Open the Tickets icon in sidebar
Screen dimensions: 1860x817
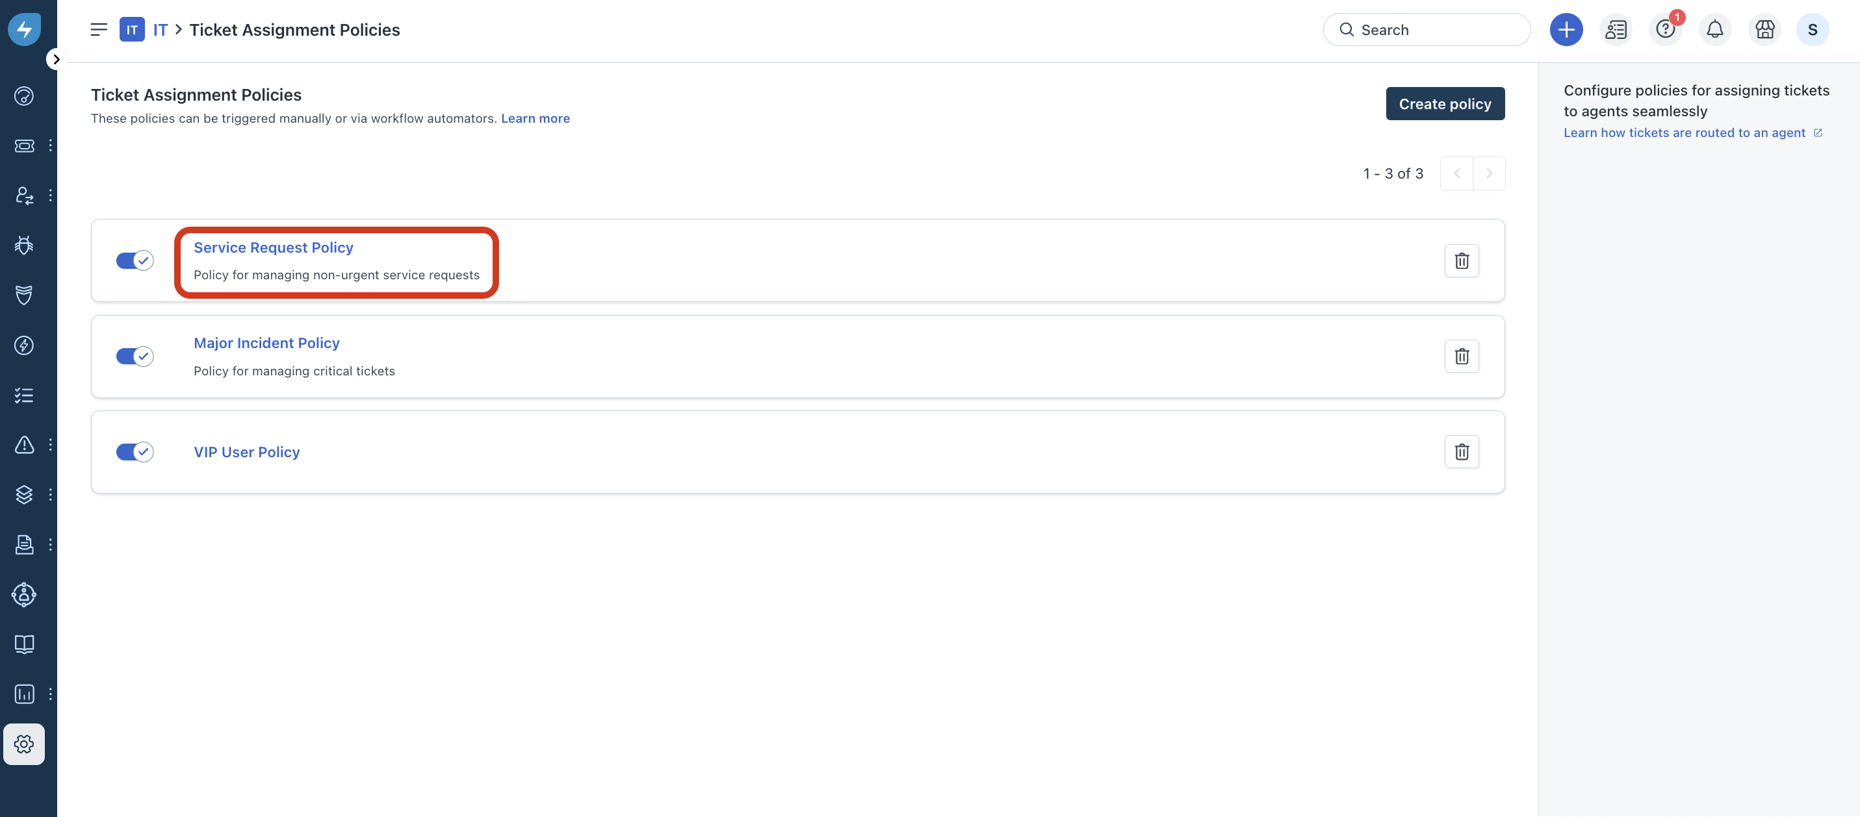click(24, 145)
